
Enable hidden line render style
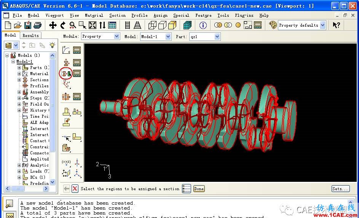click(x=162, y=25)
